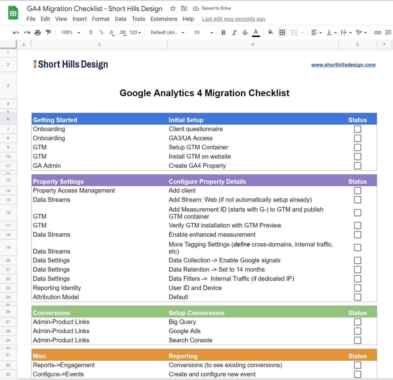Image resolution: width=393 pixels, height=380 pixels.
Task: Expand horizontal align dropdown arrow
Action: pyautogui.click(x=321, y=32)
